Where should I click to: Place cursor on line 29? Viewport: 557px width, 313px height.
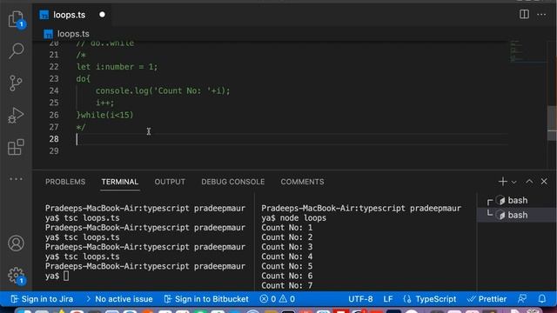pos(292,151)
